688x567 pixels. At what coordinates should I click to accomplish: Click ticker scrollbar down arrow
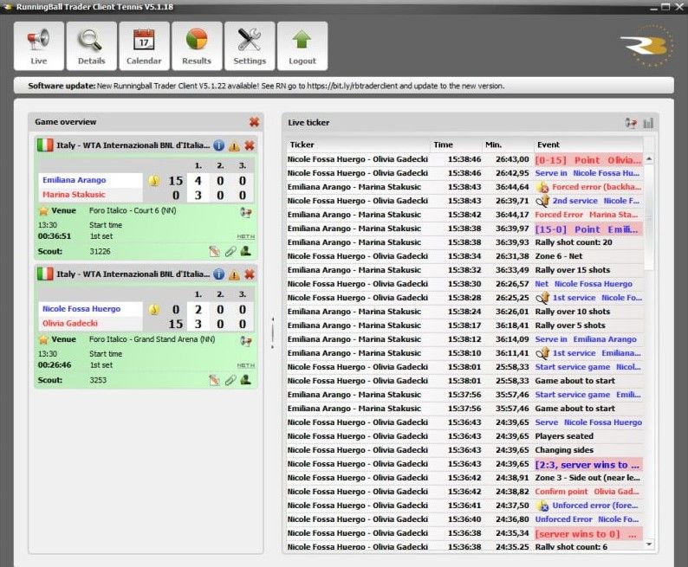pyautogui.click(x=649, y=544)
